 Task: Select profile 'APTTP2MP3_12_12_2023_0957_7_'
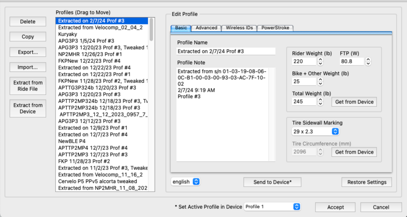[102, 115]
